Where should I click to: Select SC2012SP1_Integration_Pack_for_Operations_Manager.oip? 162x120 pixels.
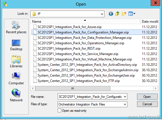pyautogui.click(x=81, y=43)
